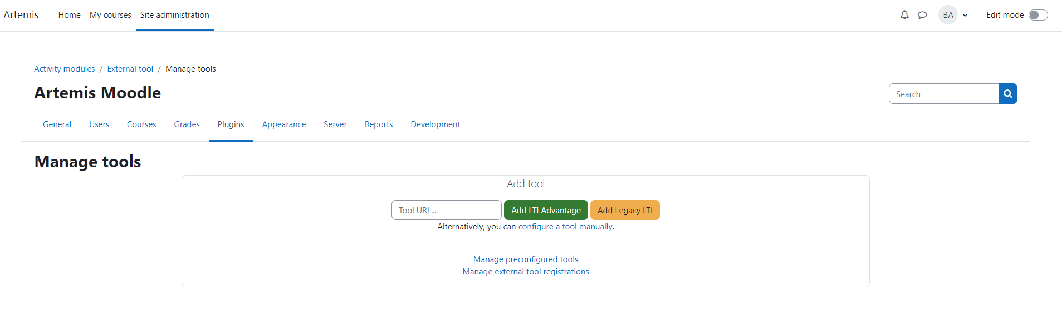
Task: Open the messaging speech bubble icon
Action: (x=922, y=15)
